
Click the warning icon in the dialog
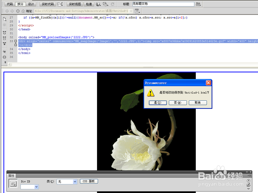(151, 93)
